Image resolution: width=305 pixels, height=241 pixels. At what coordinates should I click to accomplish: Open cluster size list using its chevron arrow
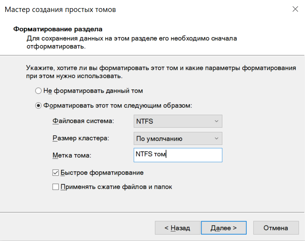point(216,139)
